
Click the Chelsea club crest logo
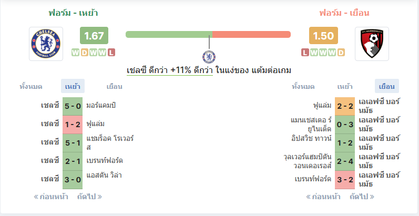pos(46,44)
